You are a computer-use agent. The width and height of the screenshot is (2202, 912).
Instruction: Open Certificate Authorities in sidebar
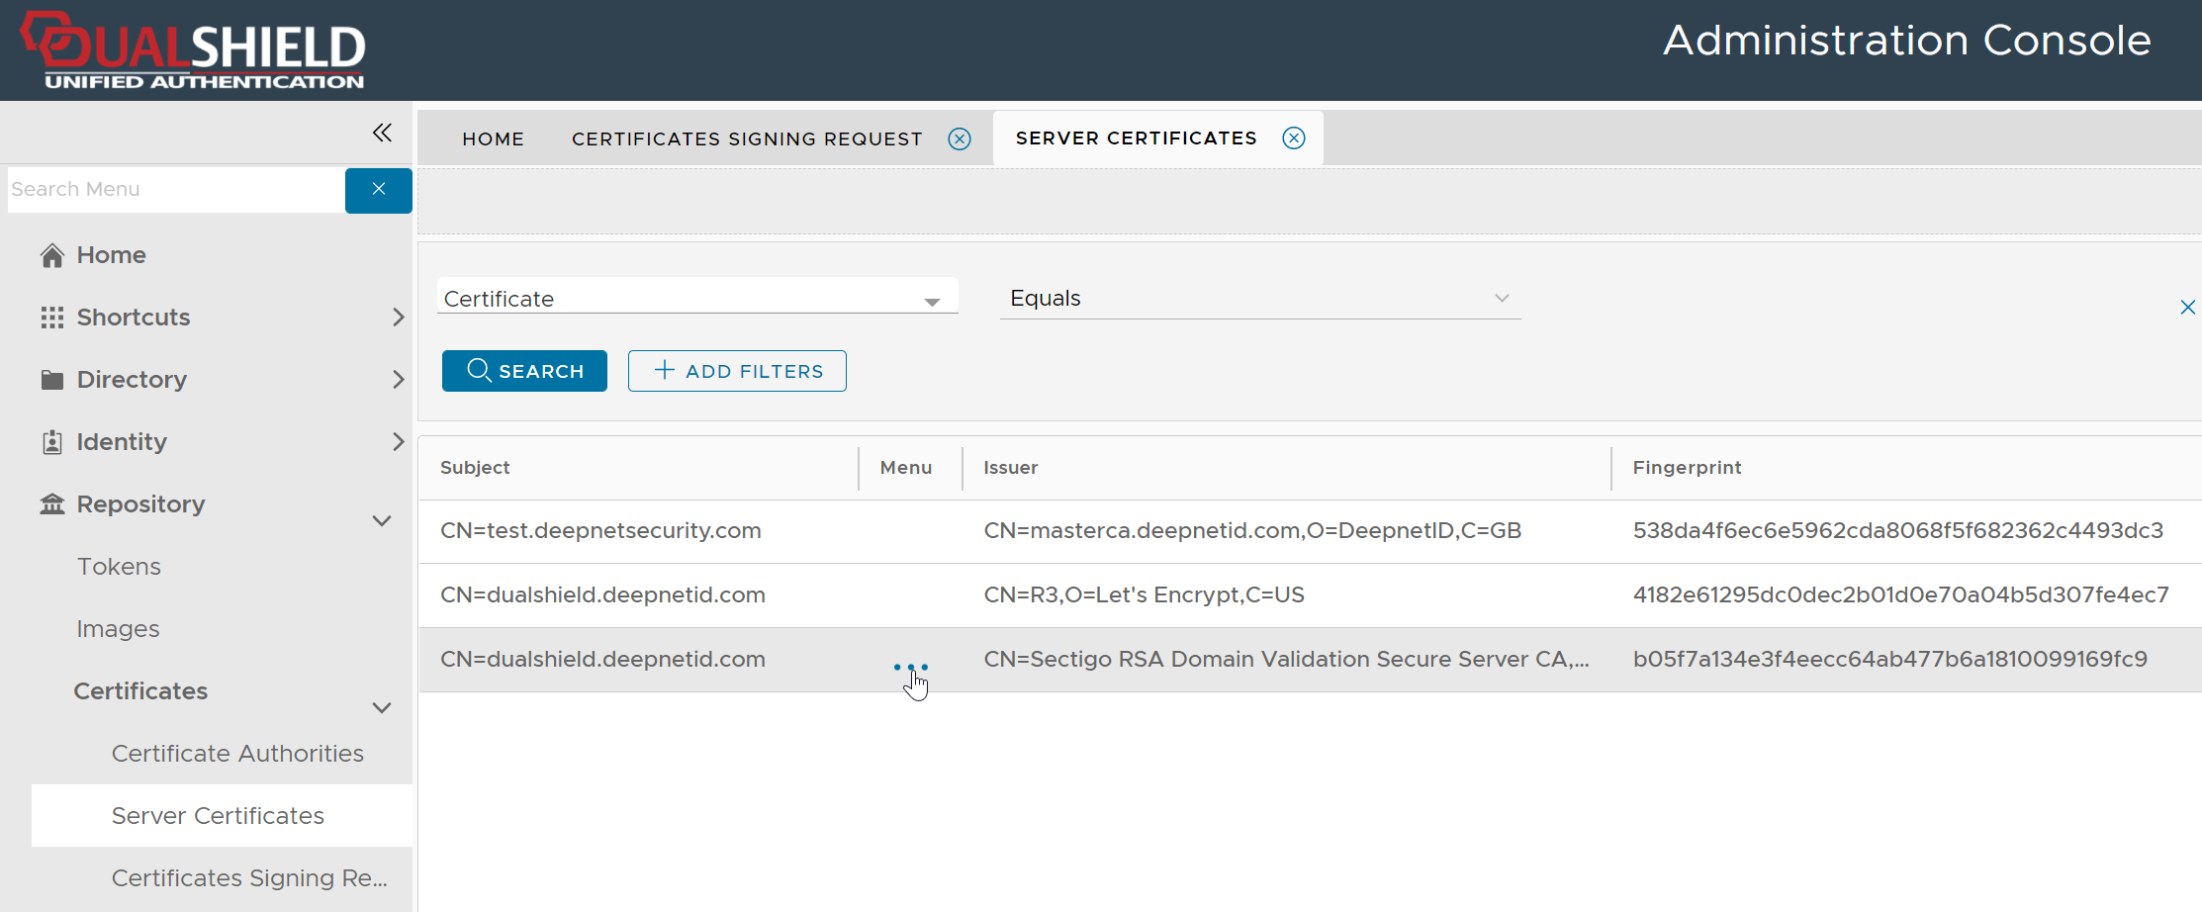tap(237, 754)
